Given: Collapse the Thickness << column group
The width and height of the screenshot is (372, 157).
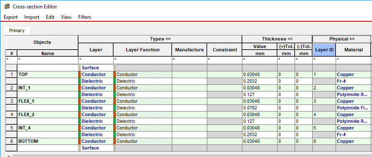Looking at the screenshot, I should pos(277,39).
